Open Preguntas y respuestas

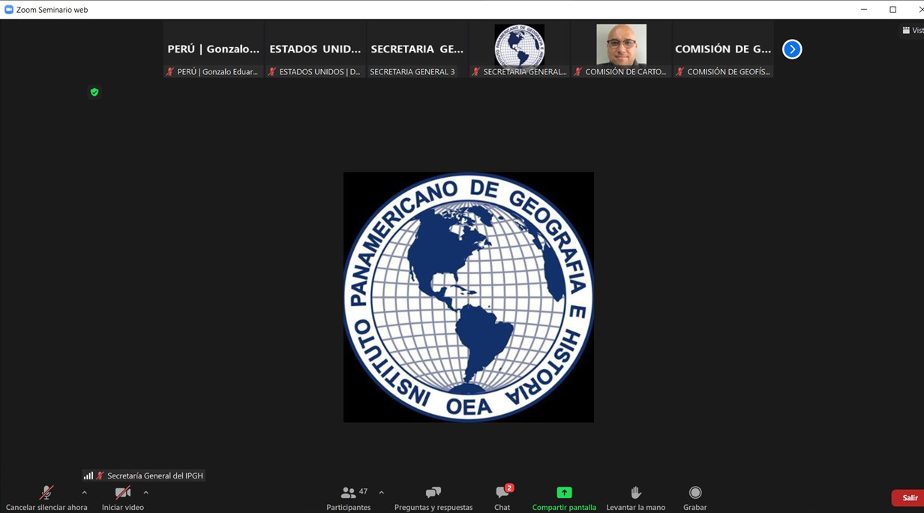(x=433, y=497)
